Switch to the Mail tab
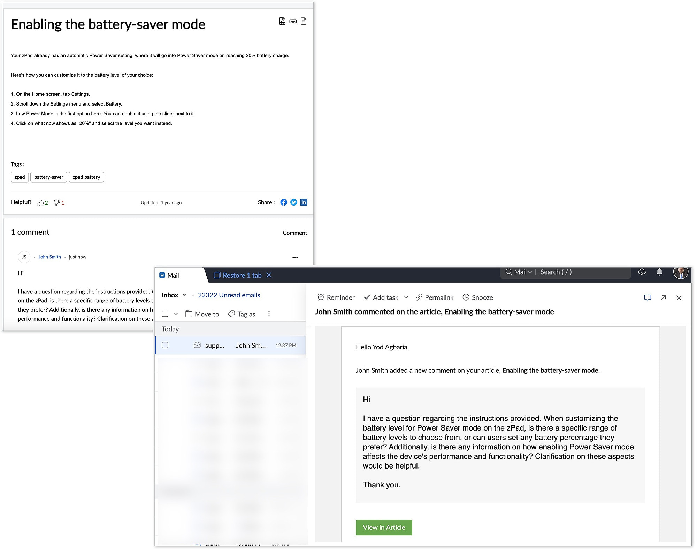This screenshot has width=697, height=549. [173, 276]
